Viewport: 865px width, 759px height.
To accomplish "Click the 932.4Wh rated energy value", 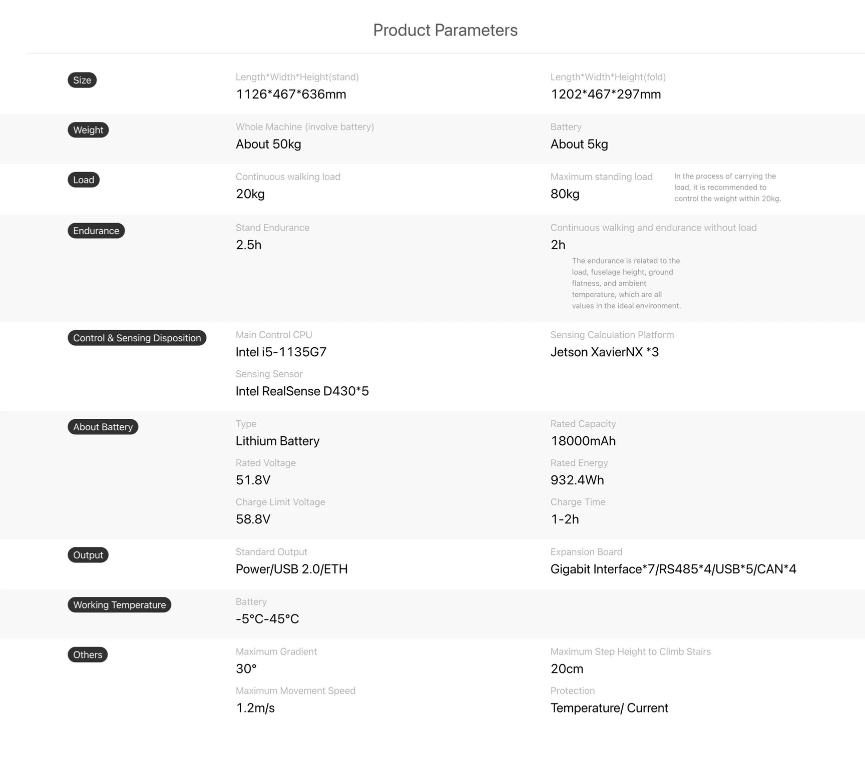I will click(577, 480).
